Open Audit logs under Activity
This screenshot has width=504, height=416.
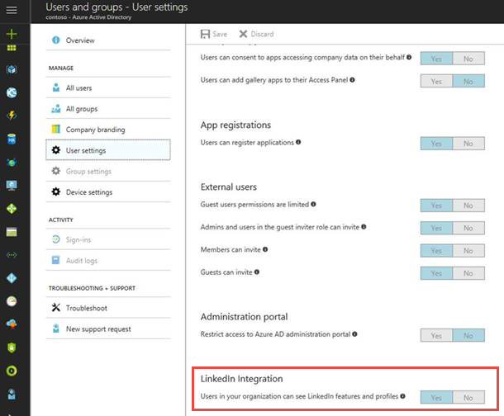click(108, 260)
